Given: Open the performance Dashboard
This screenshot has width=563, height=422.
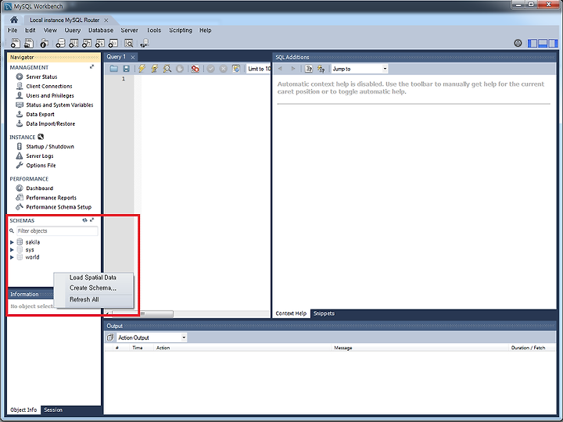Looking at the screenshot, I should coord(40,188).
